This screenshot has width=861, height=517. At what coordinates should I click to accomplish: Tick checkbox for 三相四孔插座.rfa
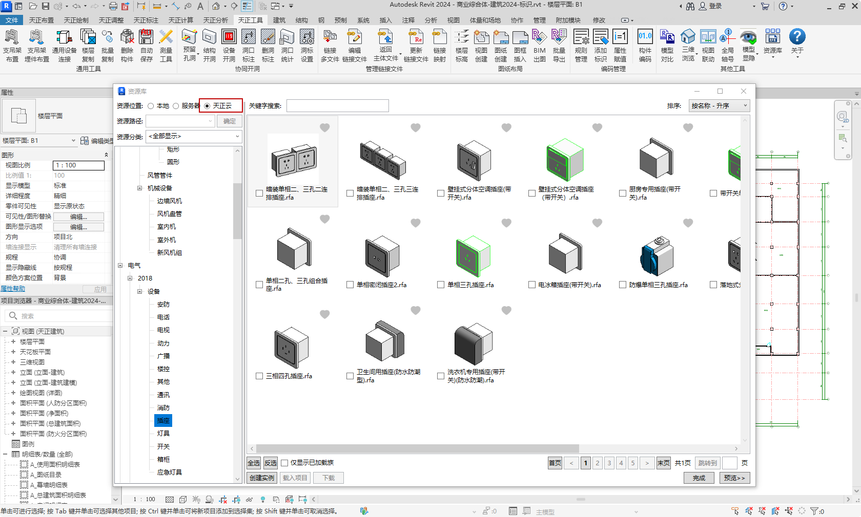(259, 376)
